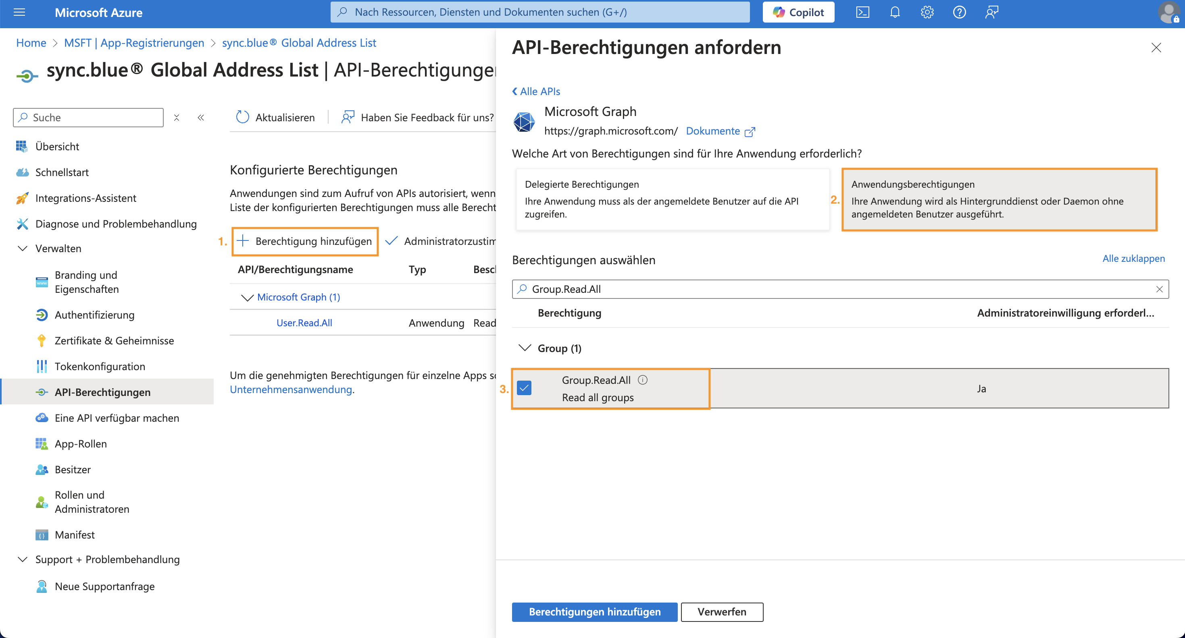
Task: Go to the MSFT | App-Registrierungen breadcrumb
Action: (134, 43)
